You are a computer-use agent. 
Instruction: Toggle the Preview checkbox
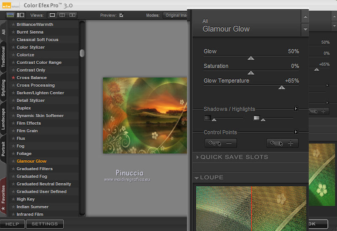click(x=121, y=15)
